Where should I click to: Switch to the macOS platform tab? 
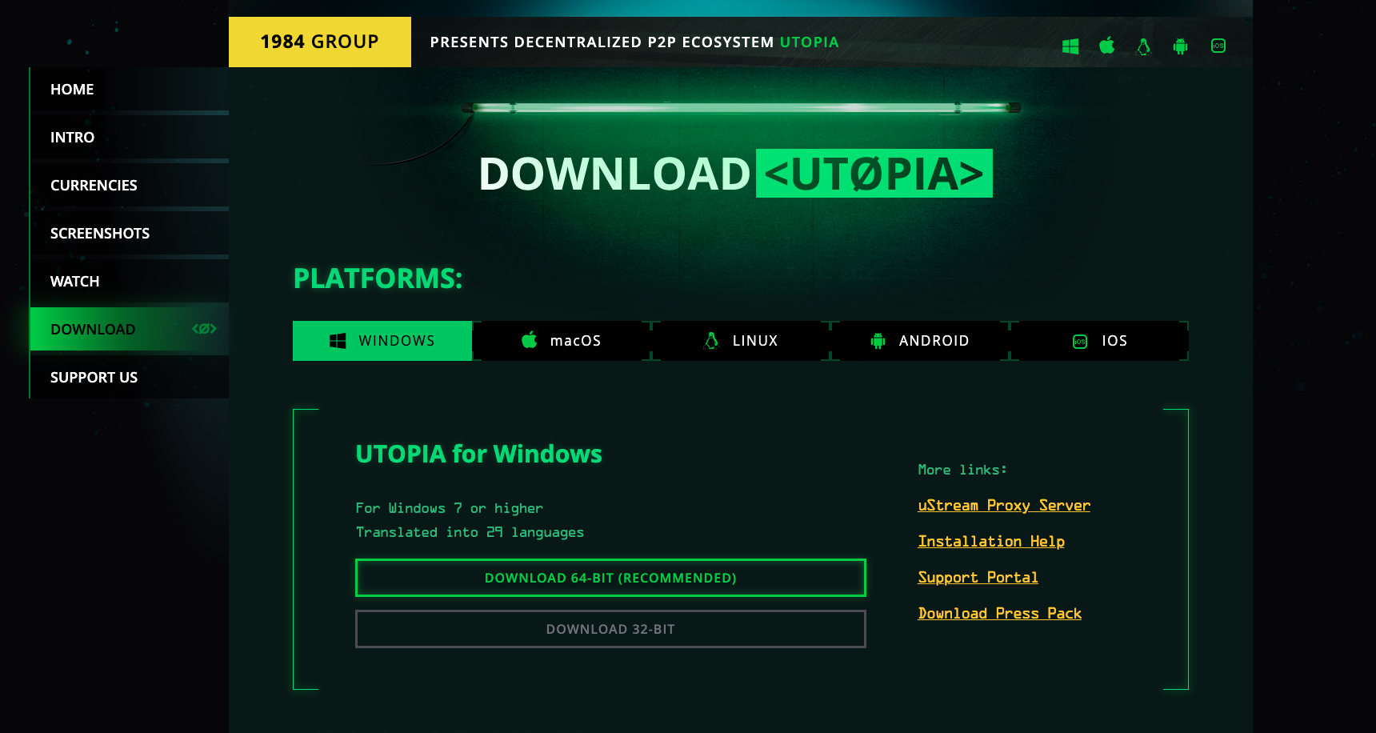click(562, 341)
